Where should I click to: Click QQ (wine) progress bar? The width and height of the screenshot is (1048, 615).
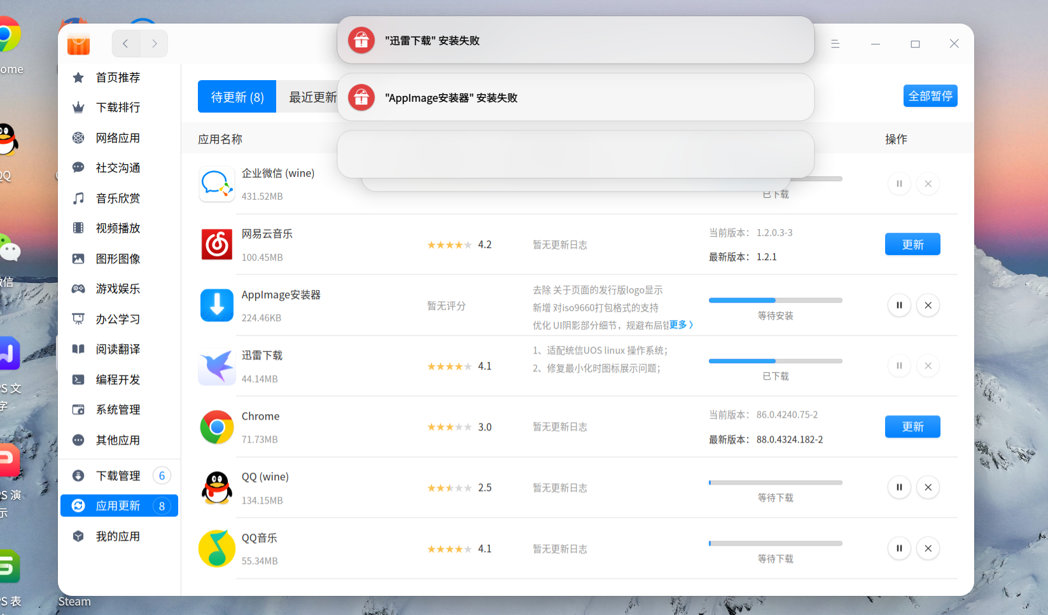pyautogui.click(x=776, y=483)
